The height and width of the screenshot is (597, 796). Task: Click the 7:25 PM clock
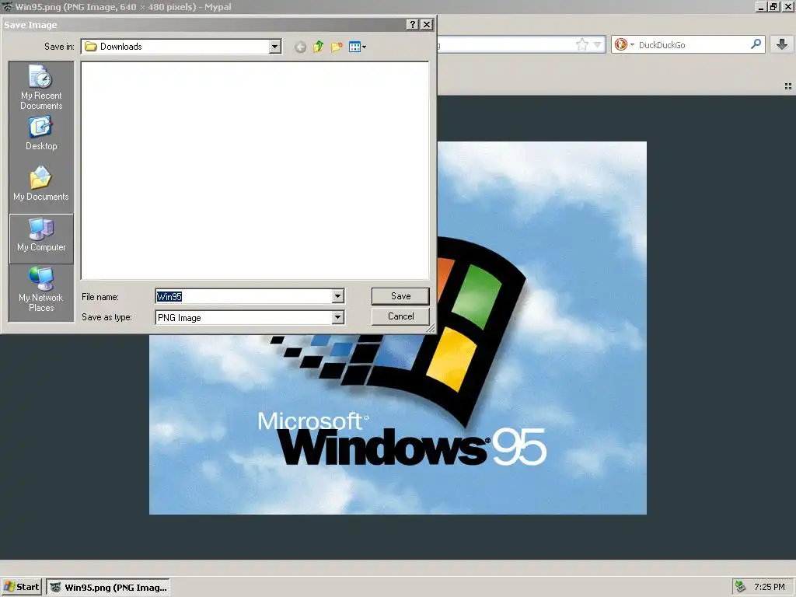tap(769, 587)
